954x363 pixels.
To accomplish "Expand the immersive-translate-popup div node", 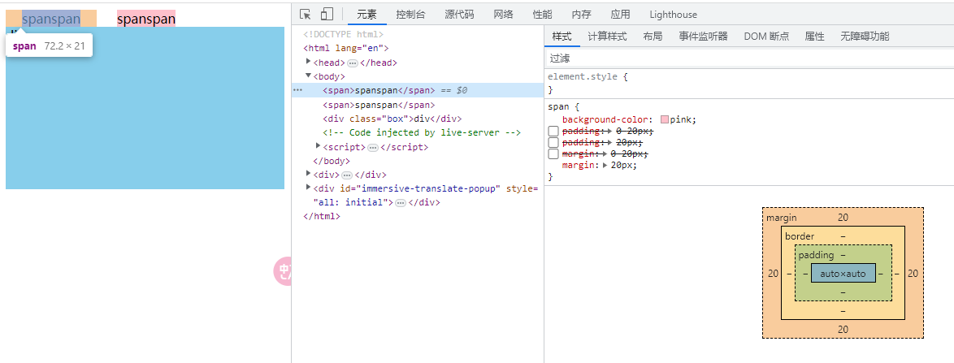I will (309, 188).
